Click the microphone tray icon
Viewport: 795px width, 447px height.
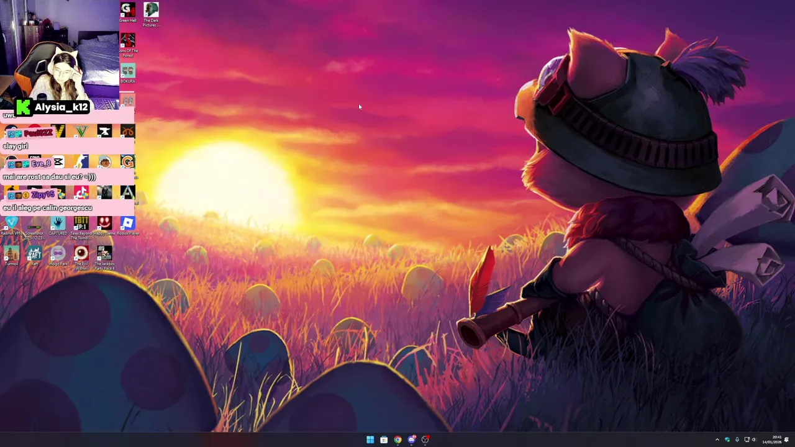[737, 440]
